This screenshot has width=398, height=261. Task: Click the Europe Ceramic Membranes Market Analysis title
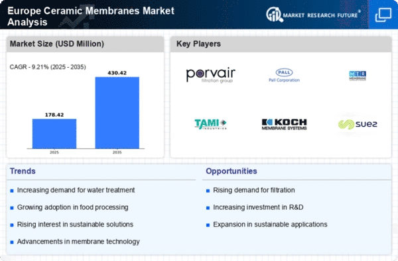pos(91,16)
